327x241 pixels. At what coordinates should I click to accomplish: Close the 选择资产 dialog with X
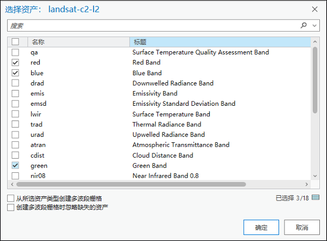314,9
